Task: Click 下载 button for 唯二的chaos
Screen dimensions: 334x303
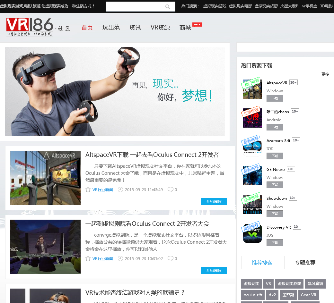Action: (275, 127)
